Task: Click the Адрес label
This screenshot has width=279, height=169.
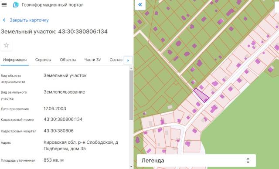Action: pyautogui.click(x=6, y=143)
